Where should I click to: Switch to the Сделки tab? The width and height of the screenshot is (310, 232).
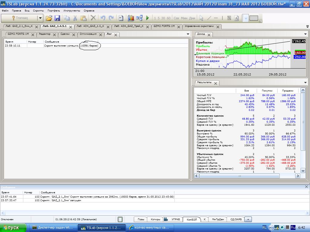tap(64, 34)
